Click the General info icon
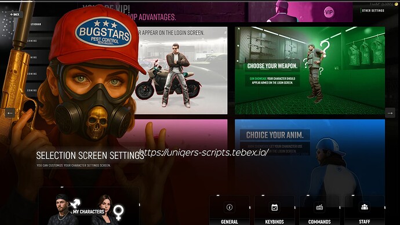Viewport: 400px width, 225px height. [x=230, y=207]
